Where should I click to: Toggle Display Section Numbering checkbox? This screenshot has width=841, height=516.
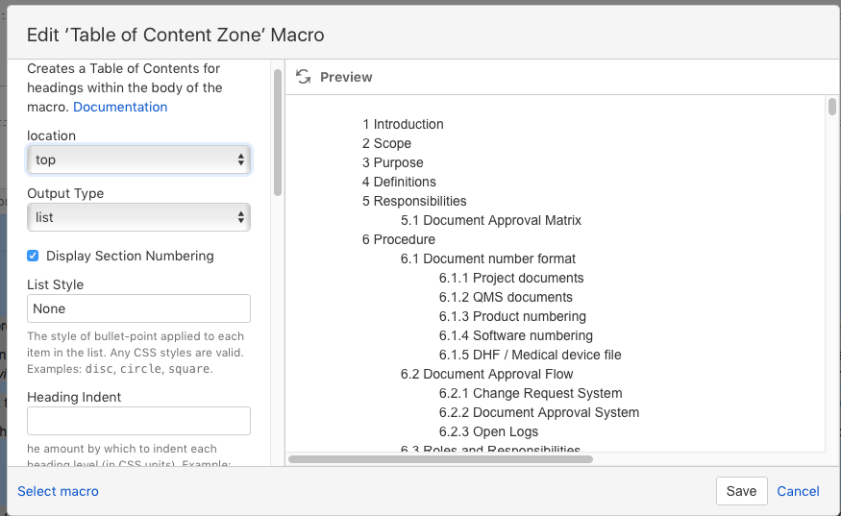(x=33, y=256)
